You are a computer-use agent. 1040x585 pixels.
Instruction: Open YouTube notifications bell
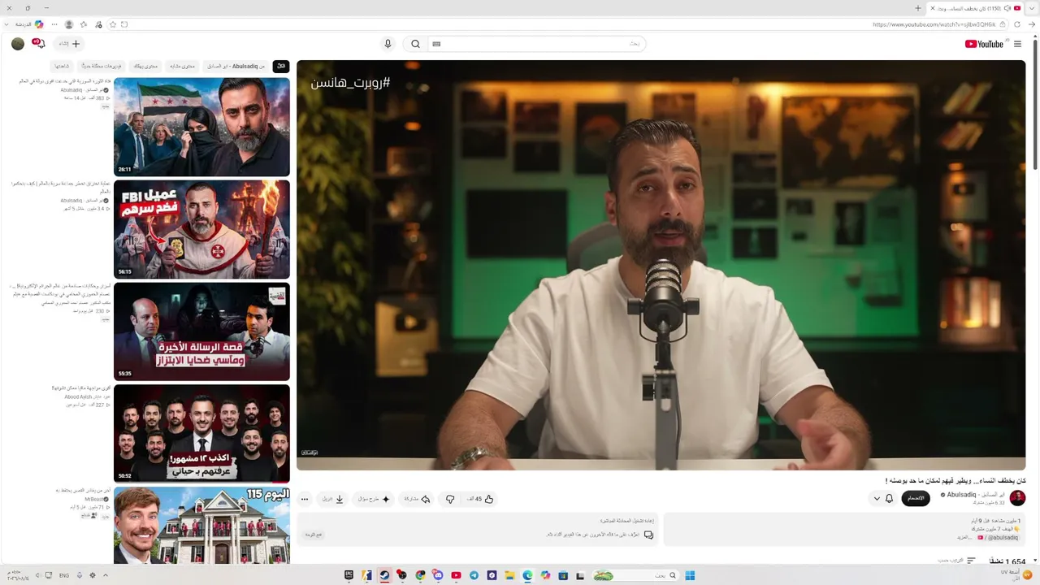(x=39, y=44)
